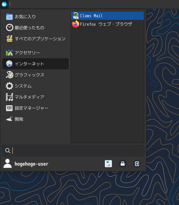Open the 開発 development category
This screenshot has width=179, height=205.
(x=35, y=119)
